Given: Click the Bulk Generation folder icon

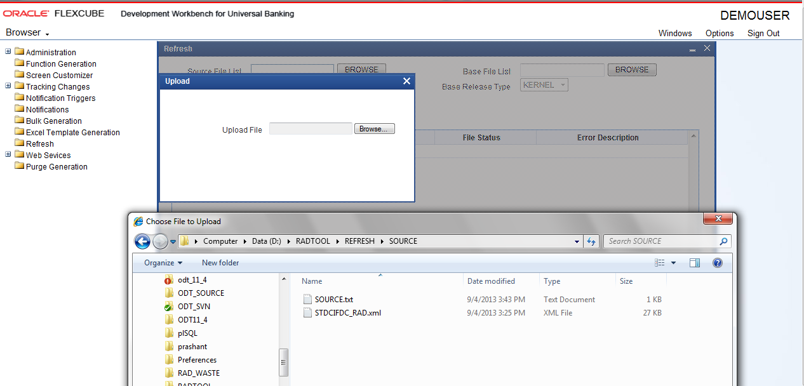Looking at the screenshot, I should (19, 121).
